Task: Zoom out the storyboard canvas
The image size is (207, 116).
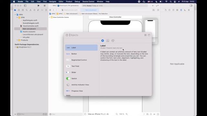Action: pyautogui.click(x=116, y=114)
